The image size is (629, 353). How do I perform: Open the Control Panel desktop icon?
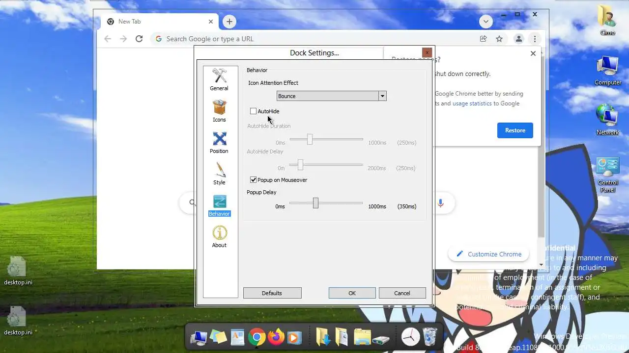click(x=608, y=175)
